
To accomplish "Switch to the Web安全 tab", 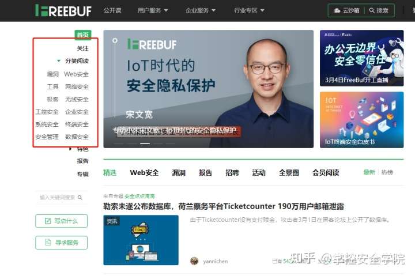I will click(x=144, y=173).
